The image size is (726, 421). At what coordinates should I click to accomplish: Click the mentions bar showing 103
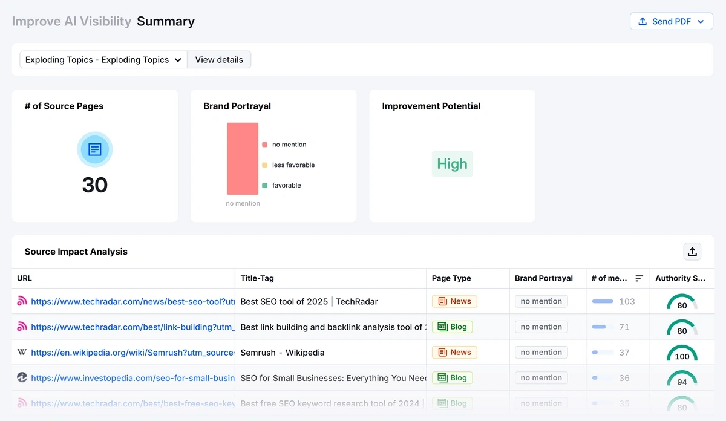tap(603, 301)
